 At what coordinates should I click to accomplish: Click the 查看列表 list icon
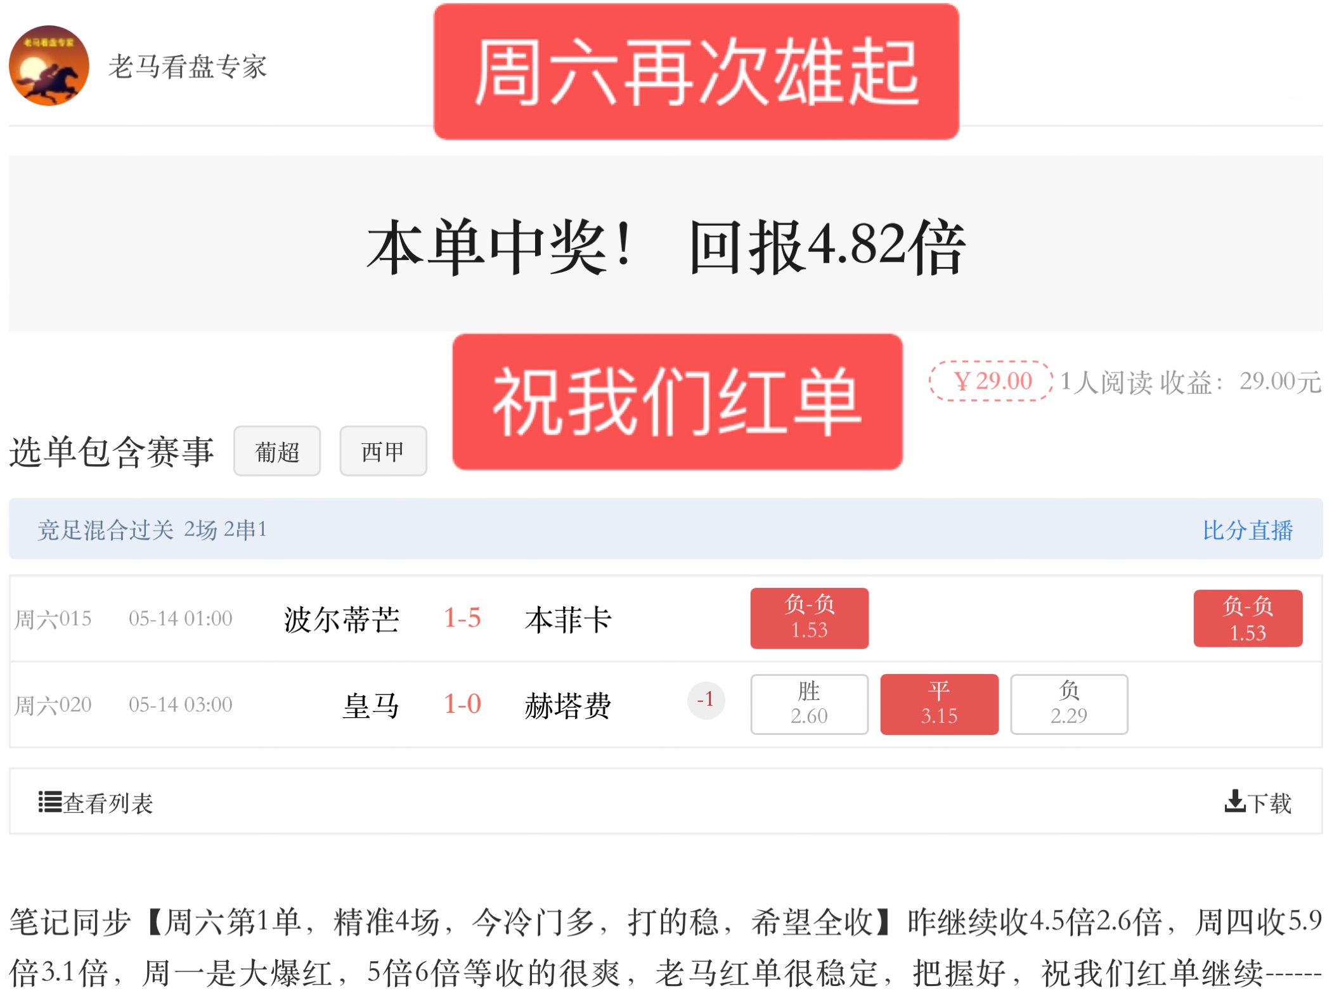50,802
